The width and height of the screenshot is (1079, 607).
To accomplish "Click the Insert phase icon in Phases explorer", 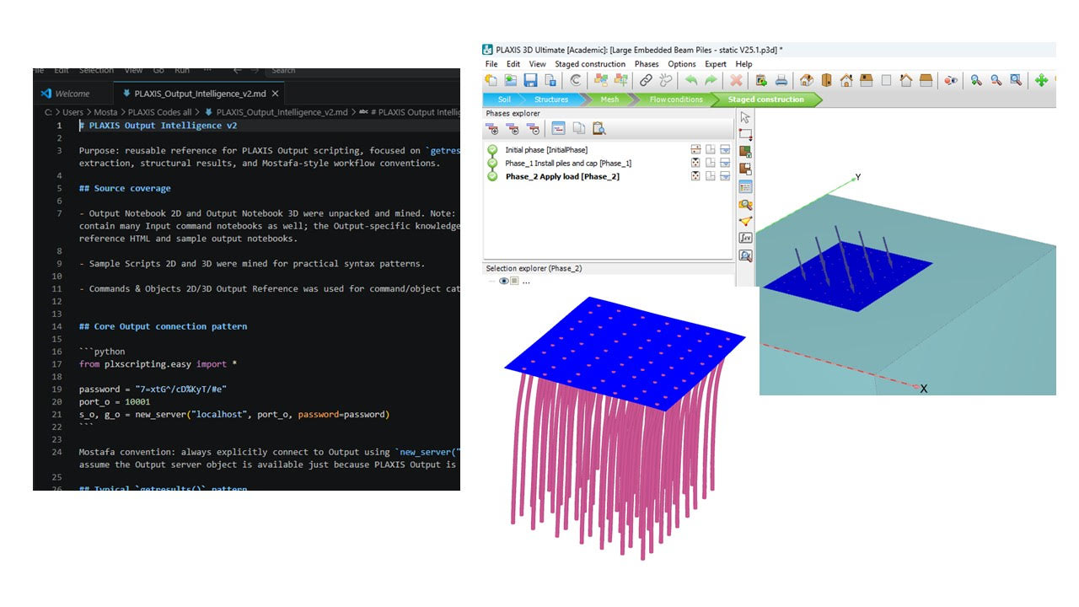I will [x=513, y=128].
